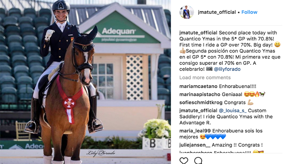
Task: Click the white flower arrangement in photo
Action: [156, 129]
